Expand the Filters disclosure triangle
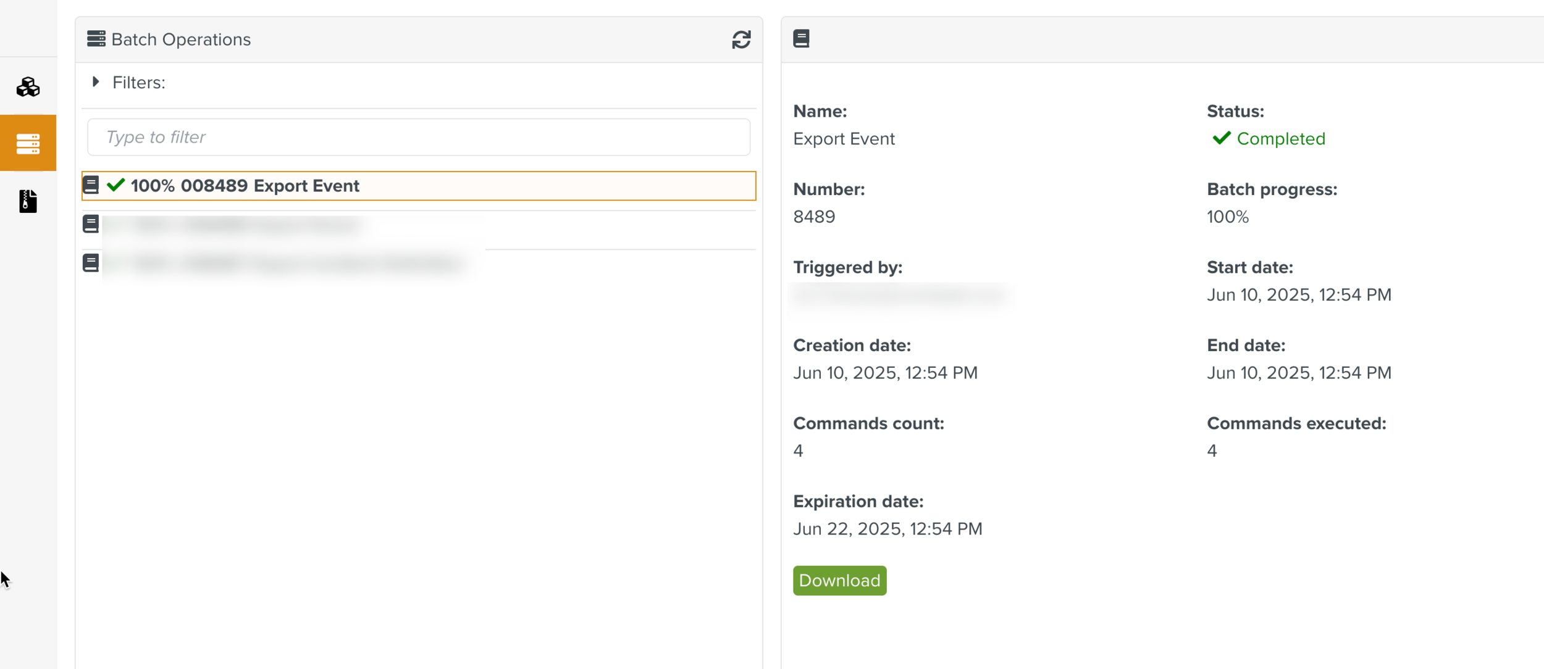 pyautogui.click(x=96, y=82)
